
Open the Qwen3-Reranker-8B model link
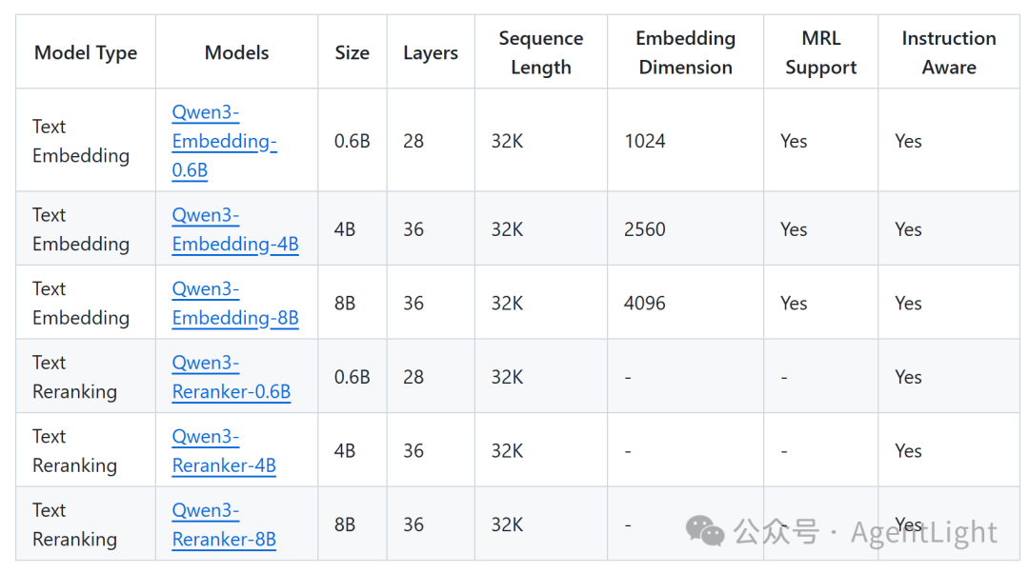pyautogui.click(x=224, y=524)
